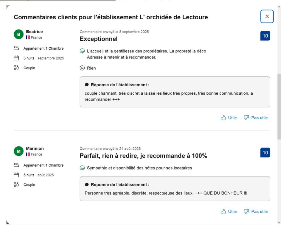Click the calendar icon next to 3 nuits

(x=16, y=58)
